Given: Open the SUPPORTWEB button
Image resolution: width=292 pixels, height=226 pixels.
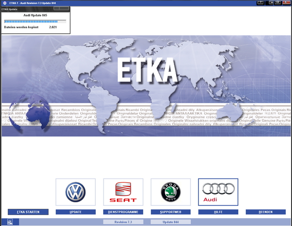Looking at the screenshot, I should click(x=171, y=212).
